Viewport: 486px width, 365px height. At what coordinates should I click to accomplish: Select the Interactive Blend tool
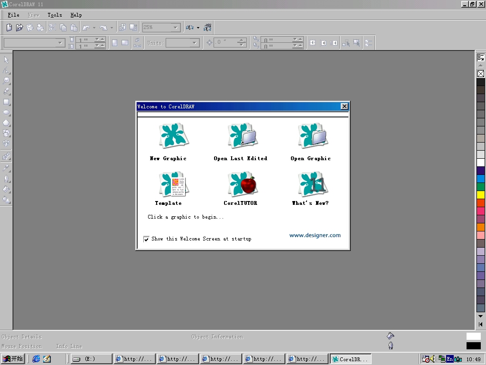6,156
